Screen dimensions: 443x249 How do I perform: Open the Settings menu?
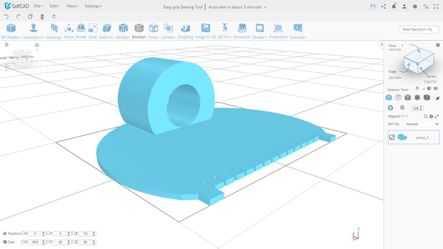[x=93, y=6]
